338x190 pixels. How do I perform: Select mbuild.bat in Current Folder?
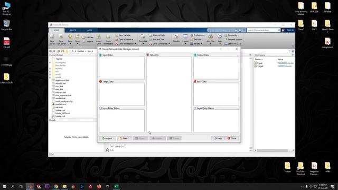(x=60, y=83)
